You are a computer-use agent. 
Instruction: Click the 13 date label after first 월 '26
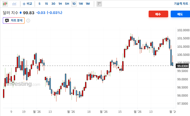point(50,112)
